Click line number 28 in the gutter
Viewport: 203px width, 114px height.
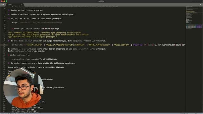[x=4, y=45]
